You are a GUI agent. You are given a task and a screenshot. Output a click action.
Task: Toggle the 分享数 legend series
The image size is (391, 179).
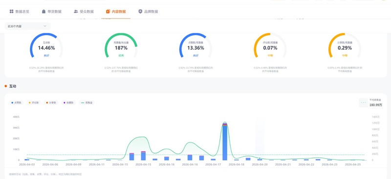[x=51, y=102]
